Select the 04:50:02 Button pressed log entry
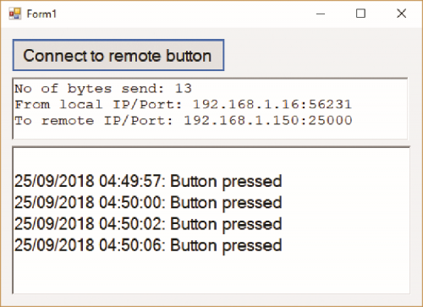Screen dimensions: 423x307 (x=148, y=224)
